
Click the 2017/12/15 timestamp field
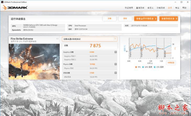click(154, 26)
